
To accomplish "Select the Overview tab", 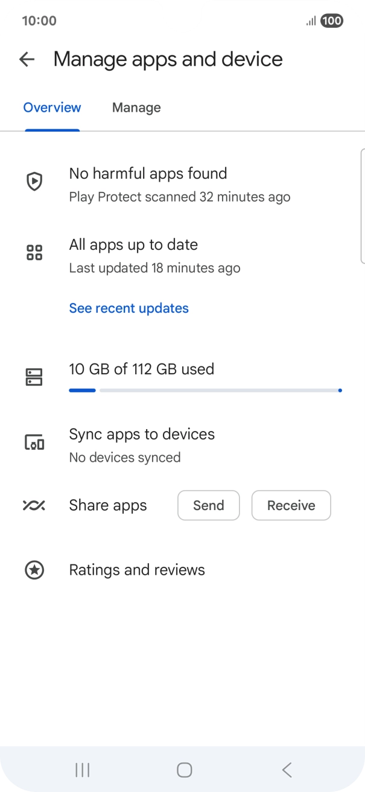I will click(x=52, y=107).
